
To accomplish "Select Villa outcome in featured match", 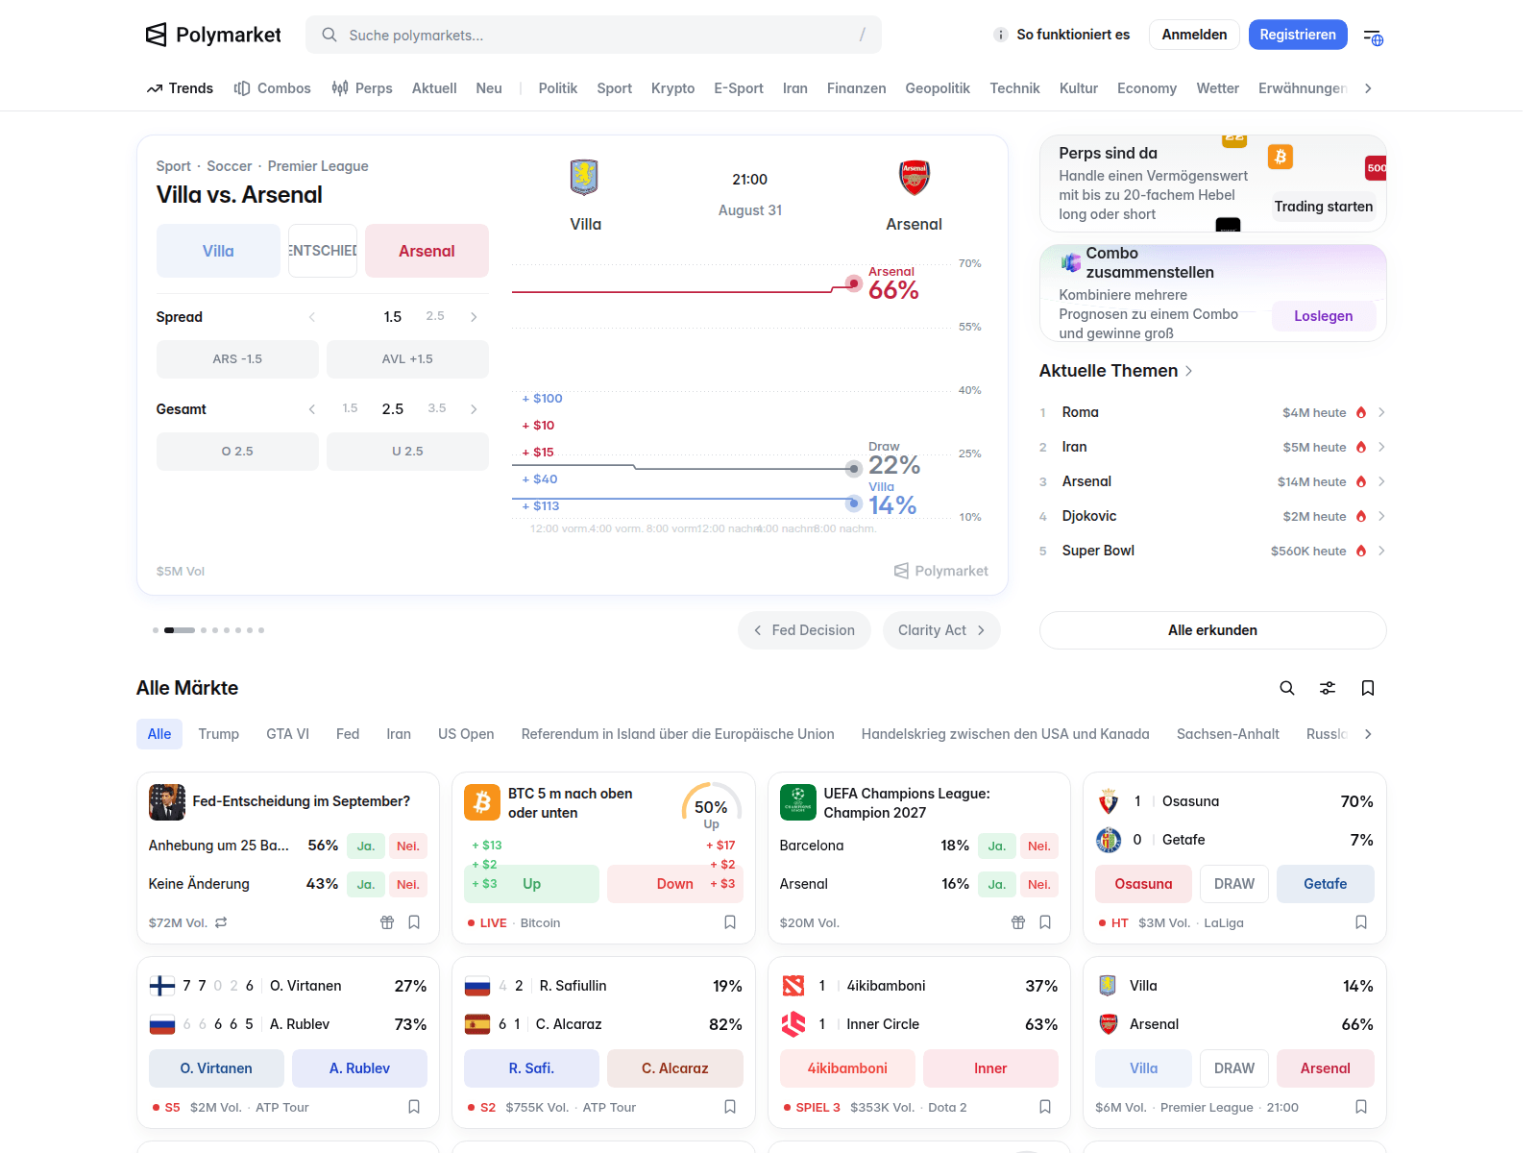I will (218, 251).
